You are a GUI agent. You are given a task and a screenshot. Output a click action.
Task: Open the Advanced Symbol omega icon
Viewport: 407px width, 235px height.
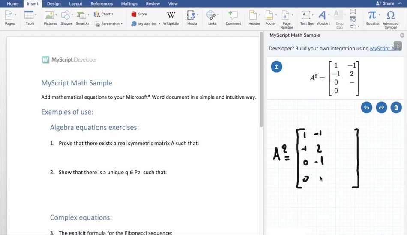[390, 15]
